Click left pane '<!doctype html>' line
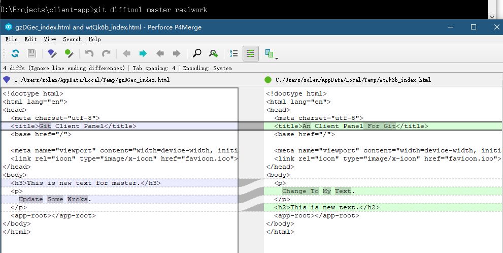This screenshot has height=253, width=503. coord(33,94)
